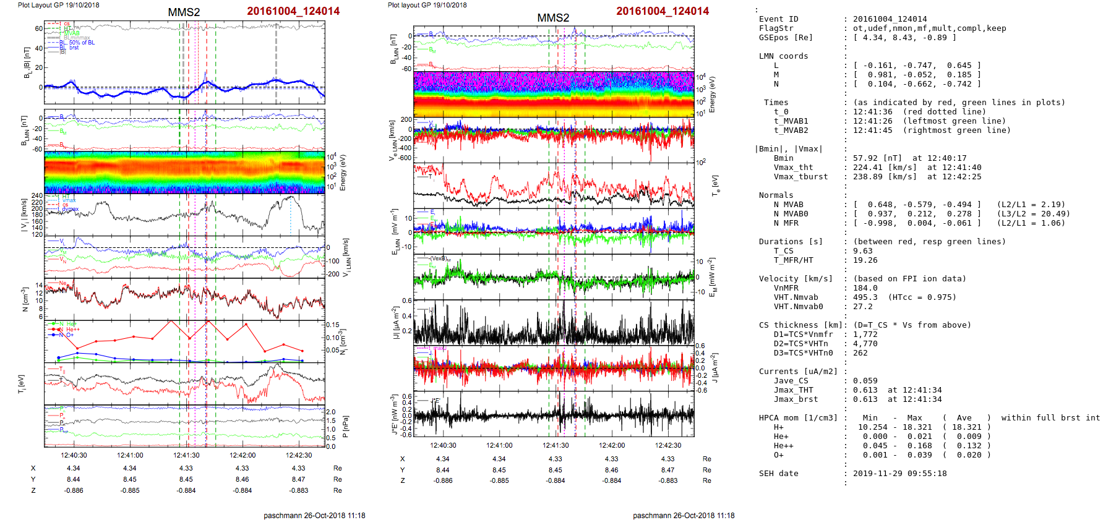The image size is (1116, 520).
Task: Click the T_CS duration value 9.63
Action: point(862,251)
